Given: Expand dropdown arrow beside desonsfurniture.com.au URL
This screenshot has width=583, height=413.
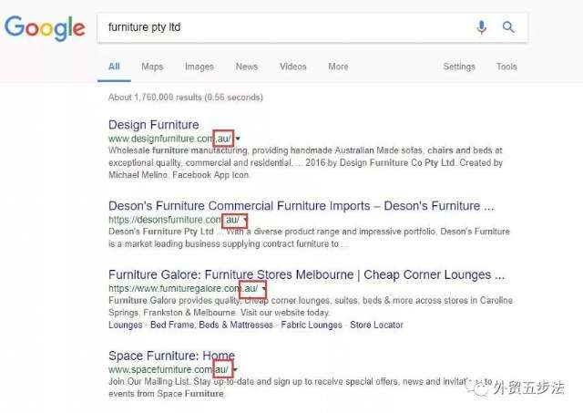Looking at the screenshot, I should (245, 220).
